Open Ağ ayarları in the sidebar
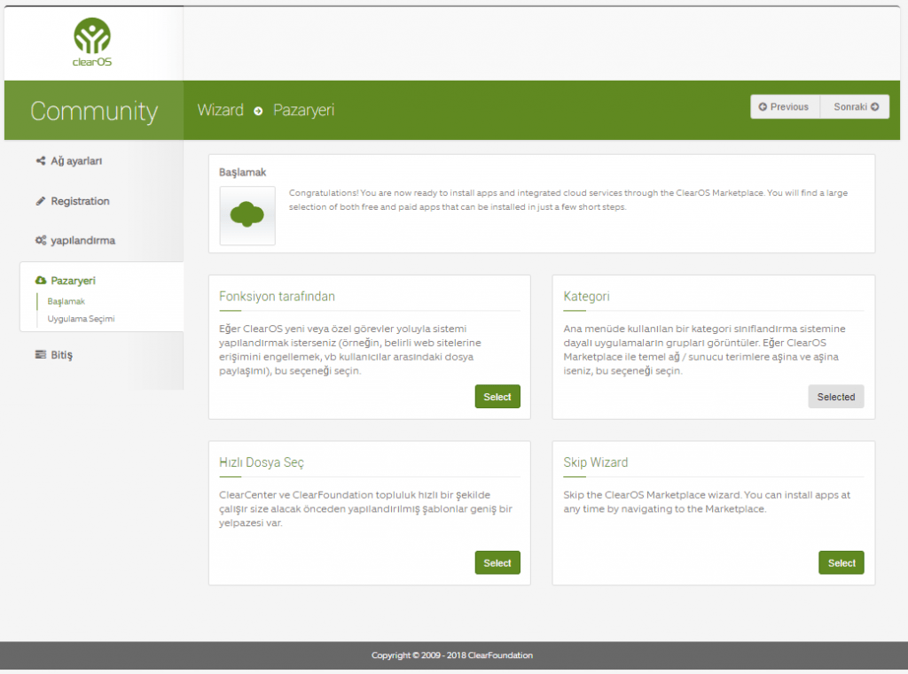 [x=77, y=161]
